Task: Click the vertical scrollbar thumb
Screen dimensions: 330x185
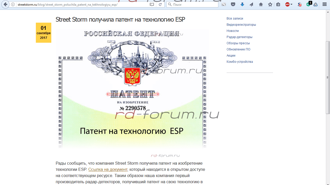Action: [328, 77]
